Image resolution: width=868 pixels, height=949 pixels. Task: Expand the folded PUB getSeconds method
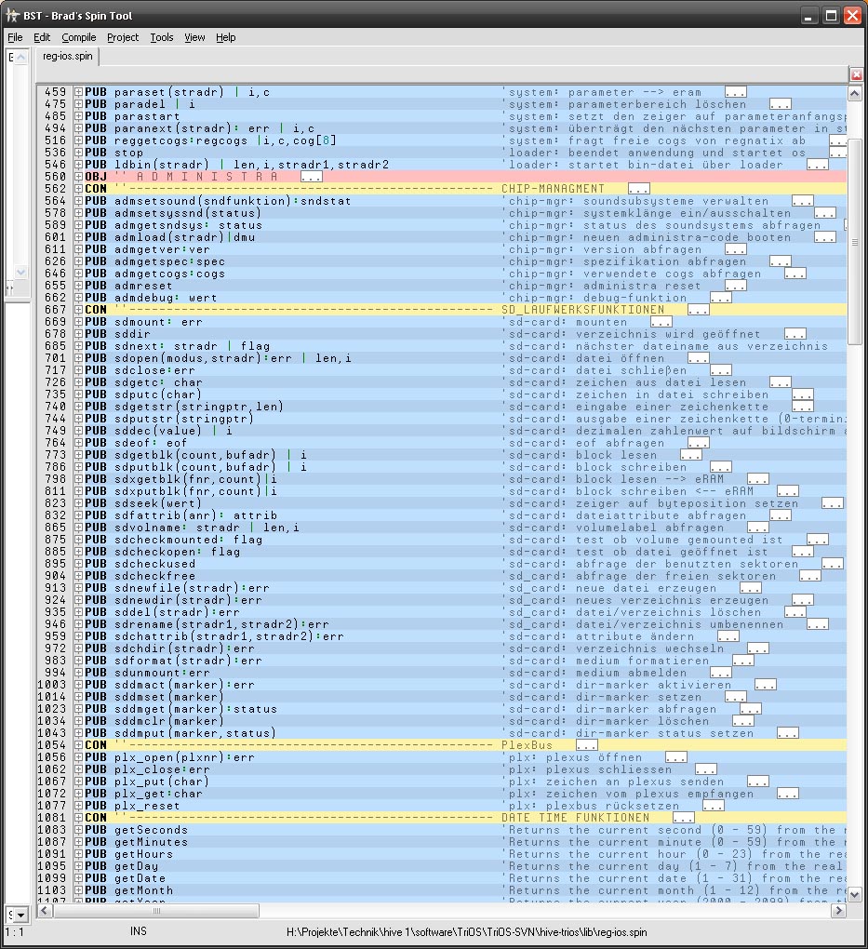point(79,830)
